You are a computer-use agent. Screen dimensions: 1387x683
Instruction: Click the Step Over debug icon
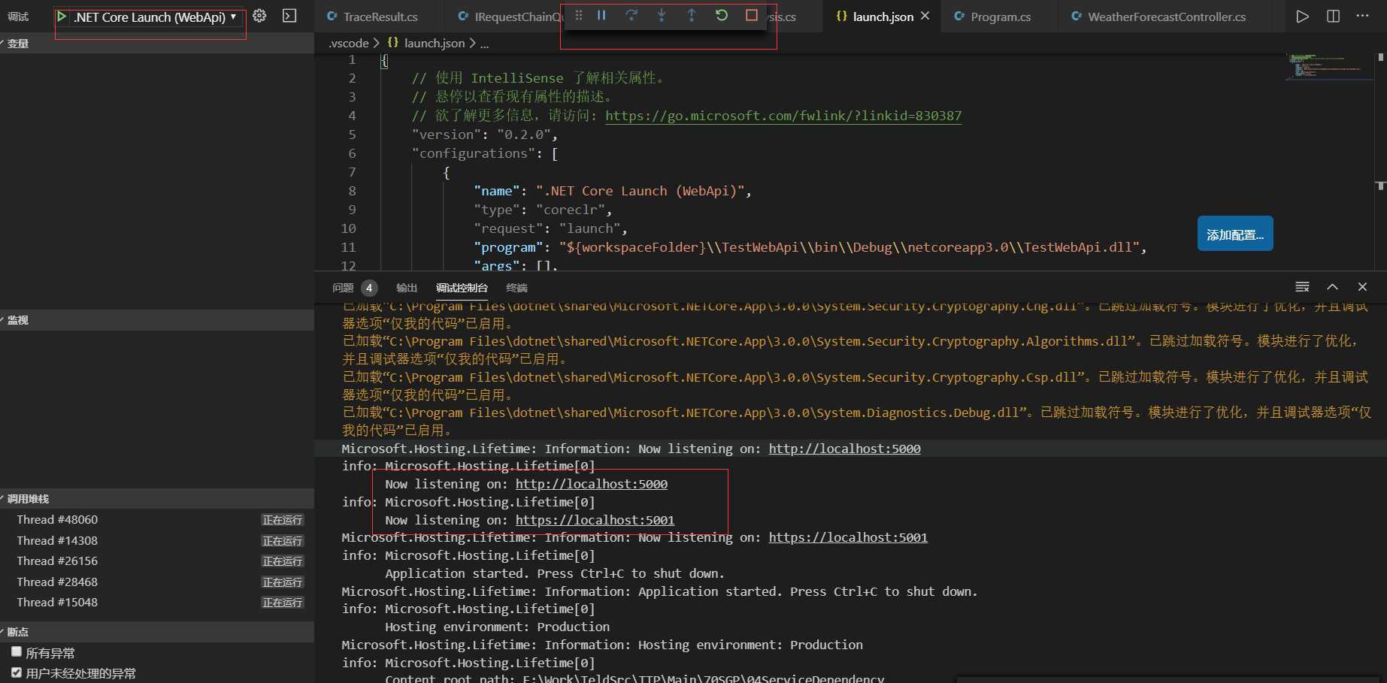631,15
